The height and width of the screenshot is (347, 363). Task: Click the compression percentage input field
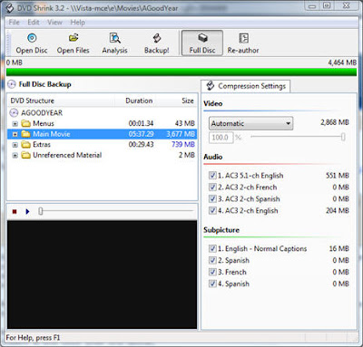tap(221, 138)
